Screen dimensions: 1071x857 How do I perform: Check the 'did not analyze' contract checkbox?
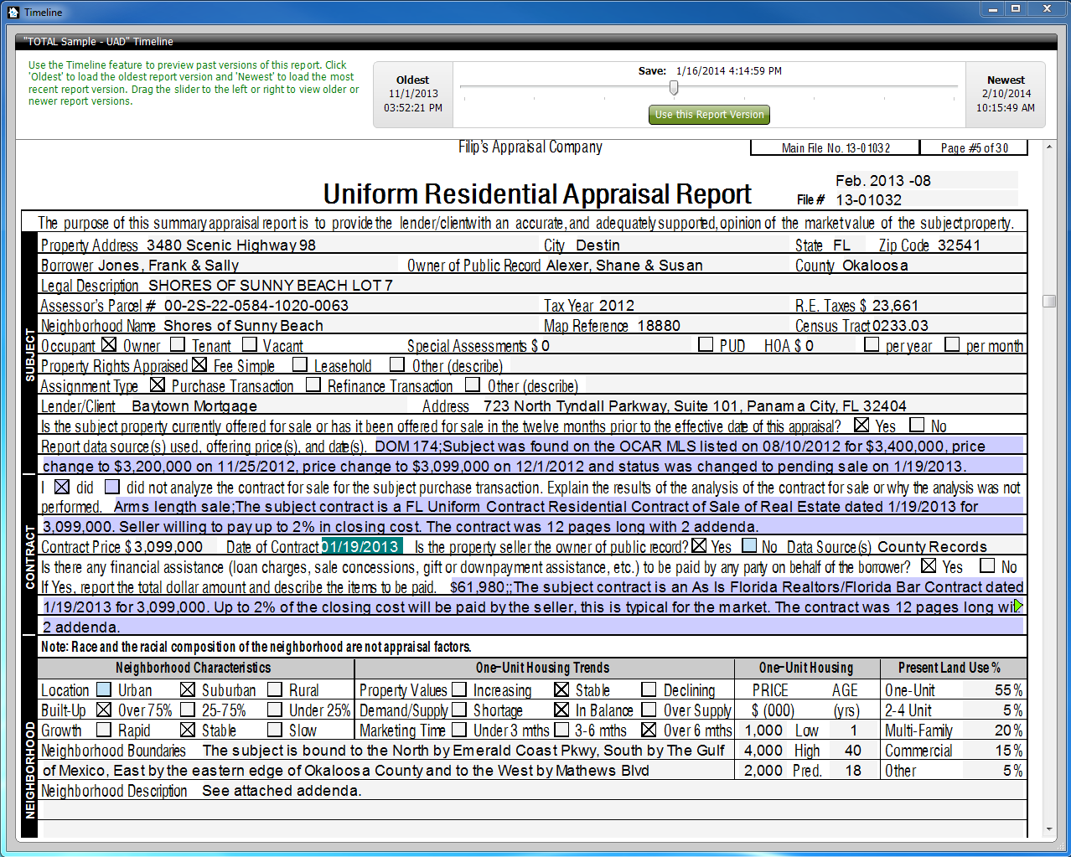(x=112, y=487)
